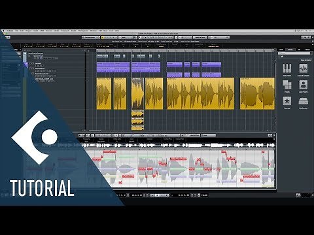Screen dimensions: 314x235
Task: Select the longest yellow vocal audio clip
Action: coord(200,93)
